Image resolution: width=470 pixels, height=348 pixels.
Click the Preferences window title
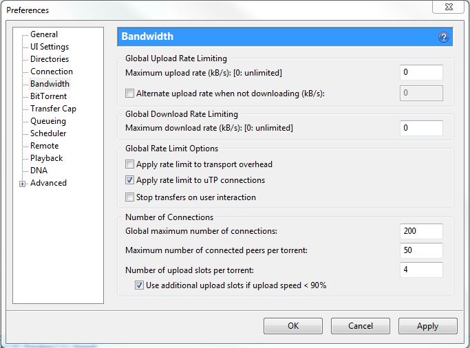coord(28,10)
